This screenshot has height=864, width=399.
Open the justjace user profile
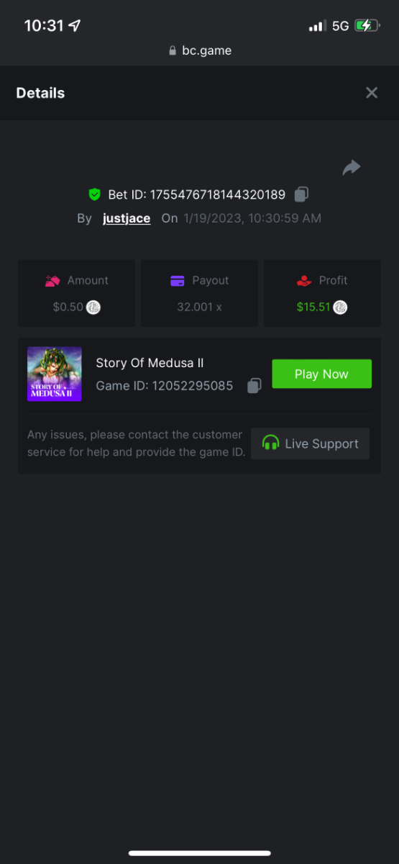pos(127,218)
